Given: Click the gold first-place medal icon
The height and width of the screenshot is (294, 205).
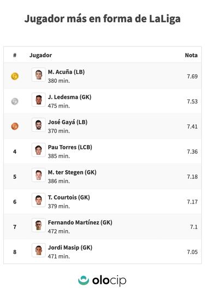Looking at the screenshot, I should pyautogui.click(x=15, y=76).
